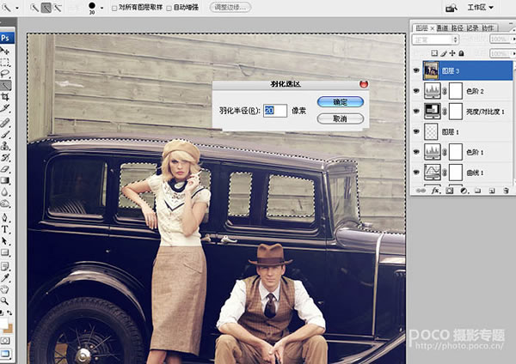This screenshot has width=516, height=364.
Task: Tick the 自动增强 checkbox
Action: (169, 7)
